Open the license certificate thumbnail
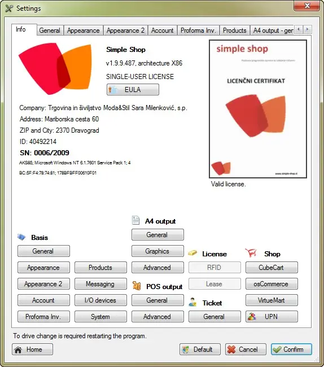The image size is (324, 367). [258, 109]
